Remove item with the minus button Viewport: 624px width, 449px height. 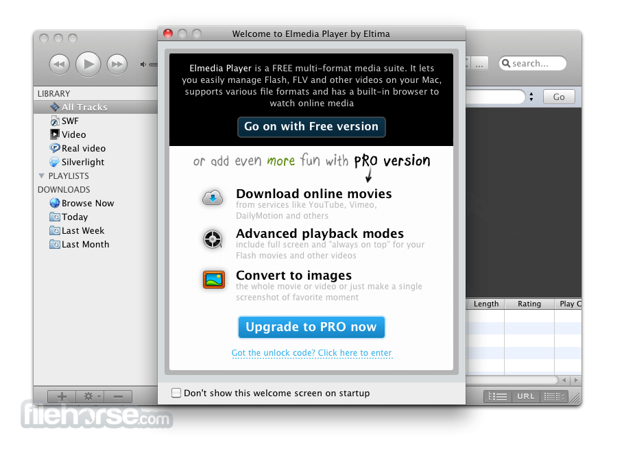[x=118, y=396]
